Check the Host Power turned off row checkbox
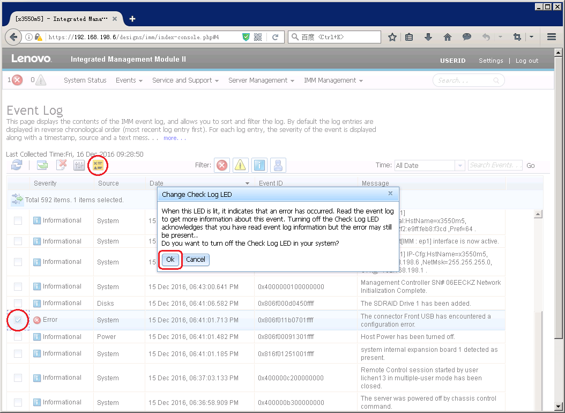Screen dimensions: 565x413 18,337
